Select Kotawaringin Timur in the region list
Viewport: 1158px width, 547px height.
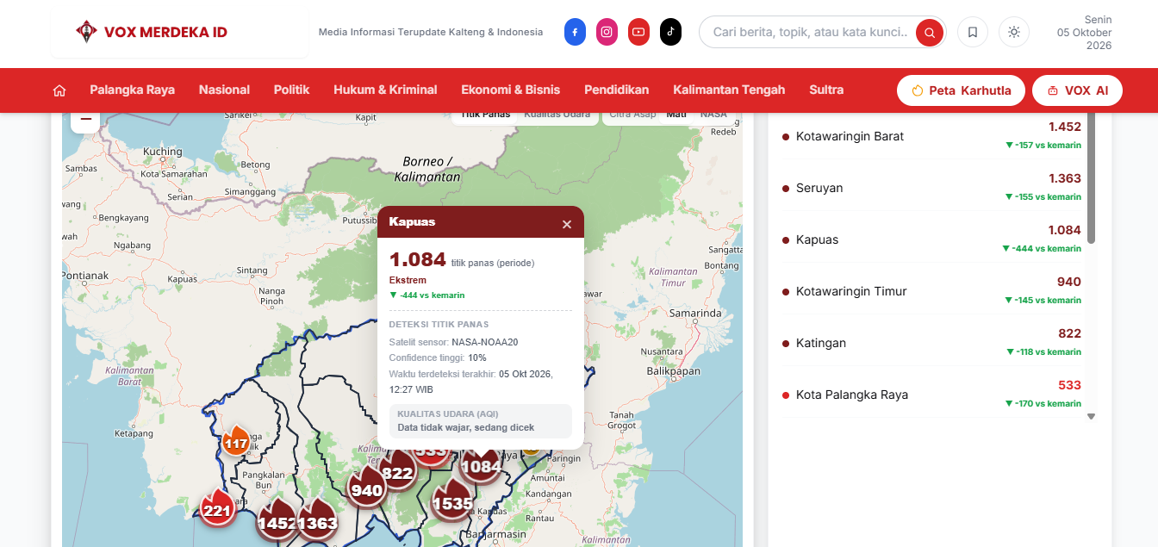click(931, 291)
